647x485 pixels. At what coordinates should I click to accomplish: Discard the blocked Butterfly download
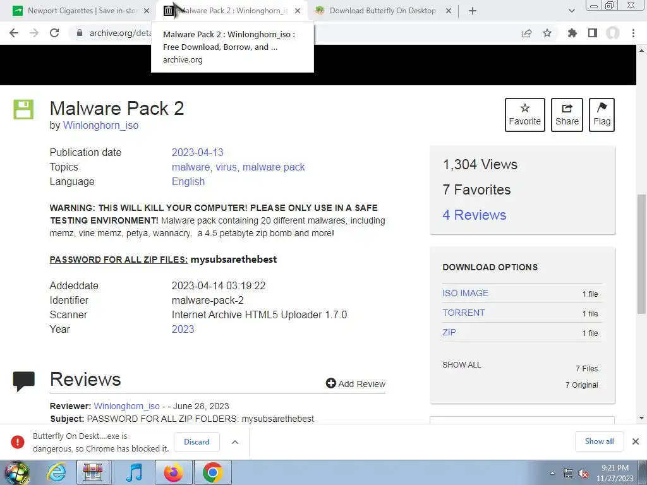click(197, 441)
